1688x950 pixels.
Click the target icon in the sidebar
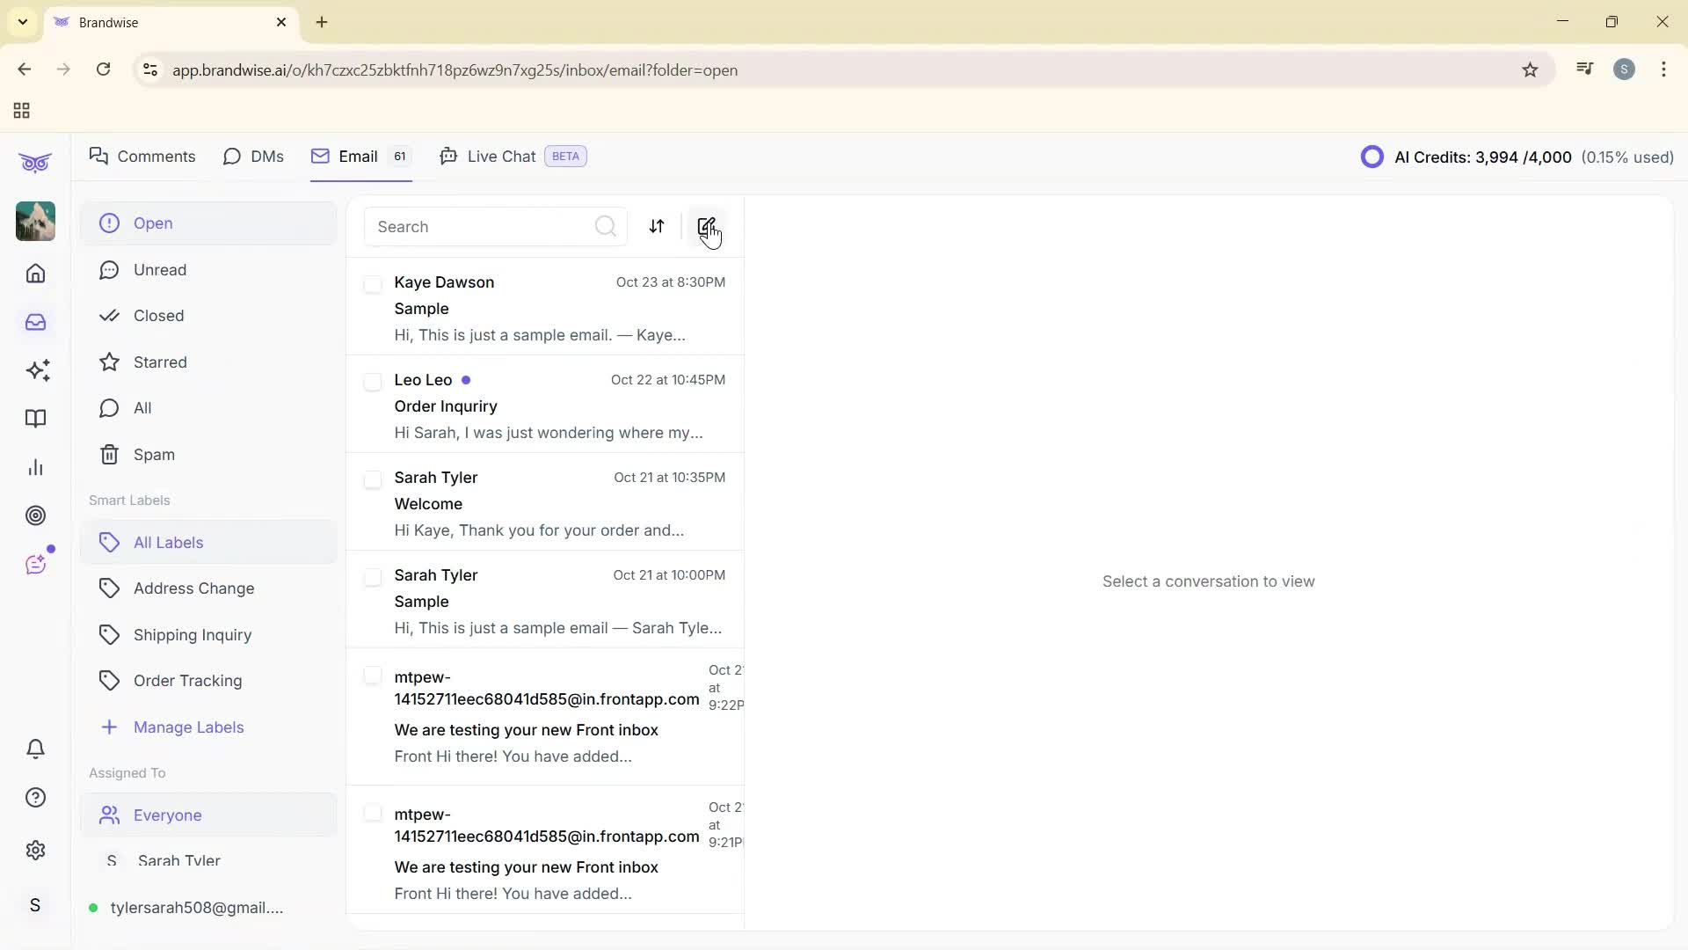coord(35,515)
